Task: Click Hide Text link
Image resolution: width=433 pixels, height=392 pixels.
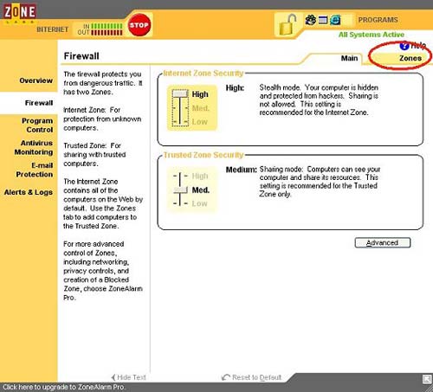Action: 132,377
